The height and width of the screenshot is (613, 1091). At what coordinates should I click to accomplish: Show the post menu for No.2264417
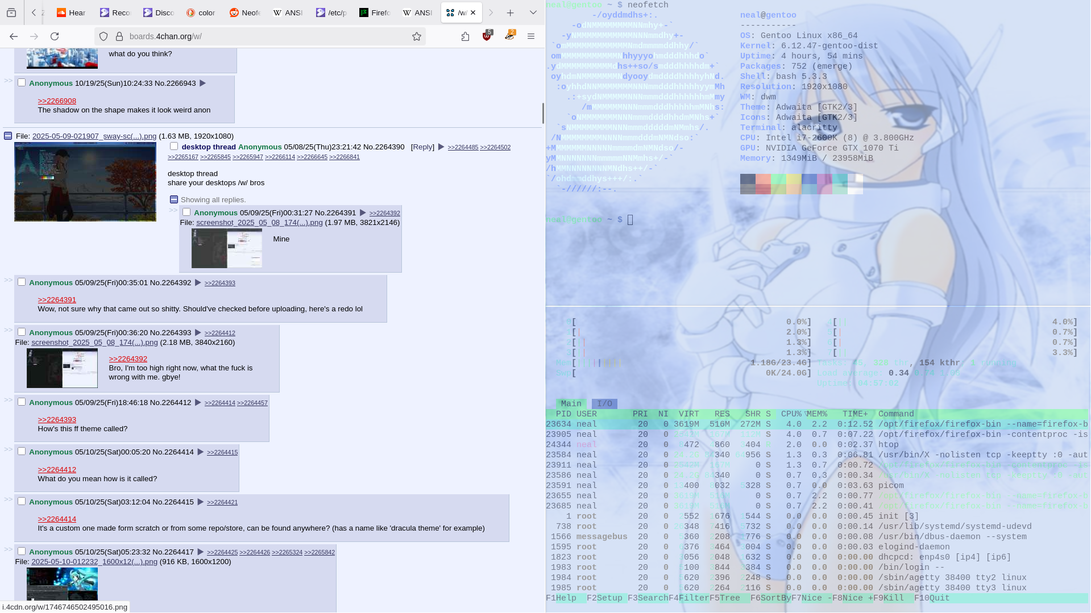point(200,552)
